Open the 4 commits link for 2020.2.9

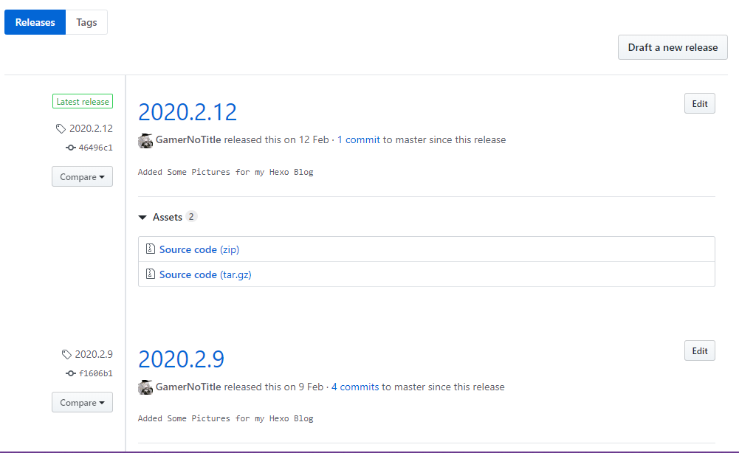pos(355,387)
